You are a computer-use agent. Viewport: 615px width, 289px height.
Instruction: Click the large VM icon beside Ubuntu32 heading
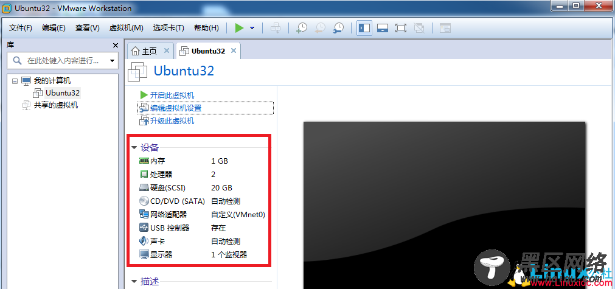pyautogui.click(x=138, y=71)
